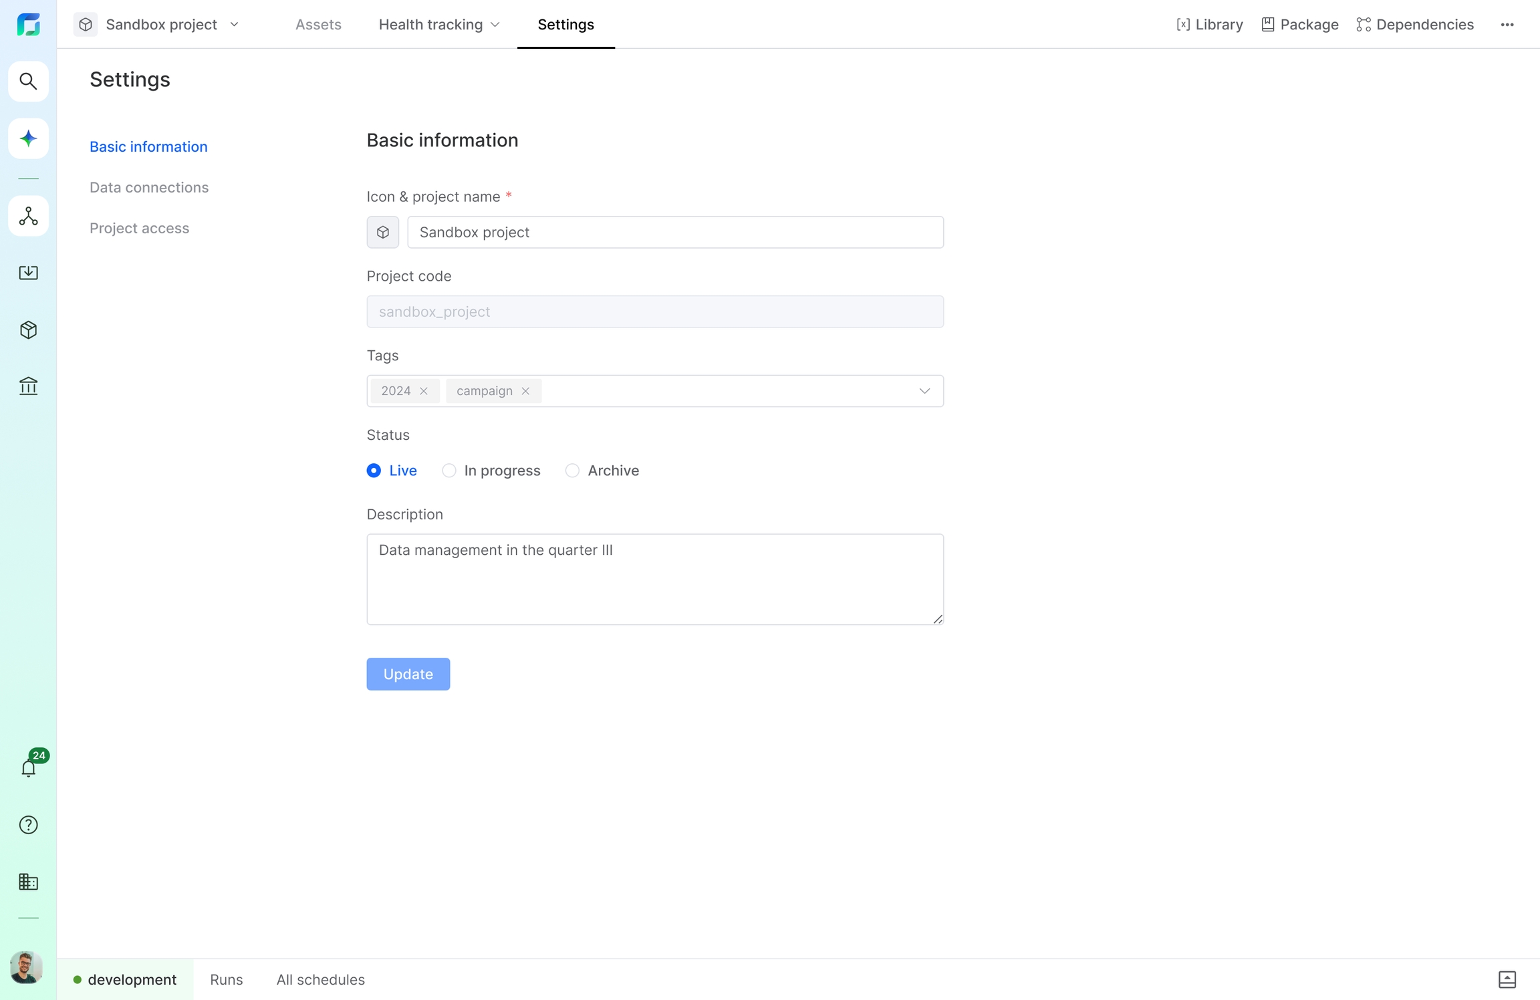Click into the Description text area
Image resolution: width=1540 pixels, height=1000 pixels.
(x=654, y=579)
